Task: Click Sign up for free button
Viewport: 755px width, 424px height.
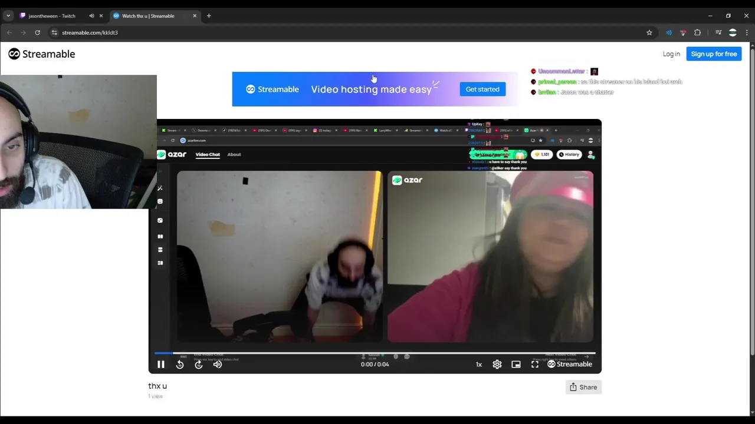Action: (x=714, y=54)
